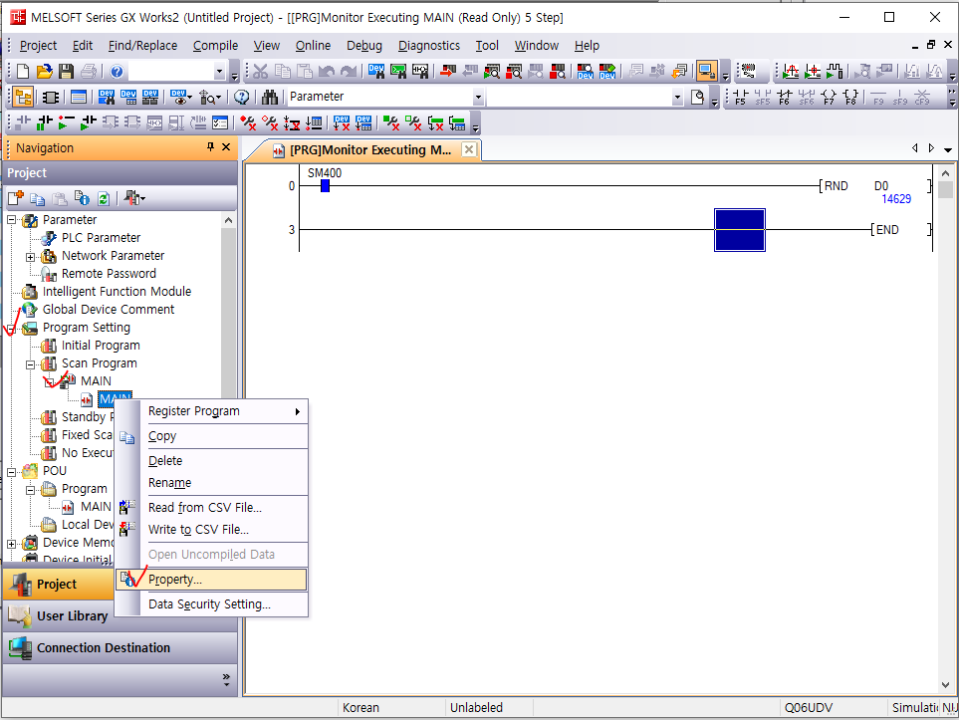
Task: Open Register Program submenu
Action: 211,411
